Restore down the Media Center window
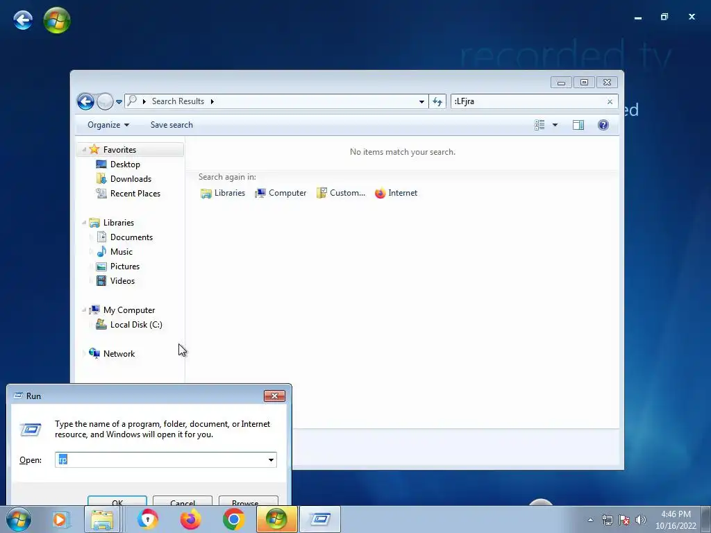 (x=664, y=17)
